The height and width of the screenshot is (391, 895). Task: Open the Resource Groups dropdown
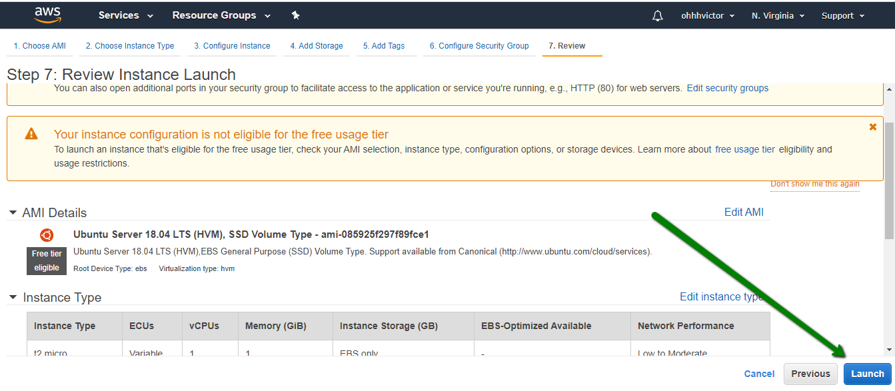pyautogui.click(x=221, y=15)
